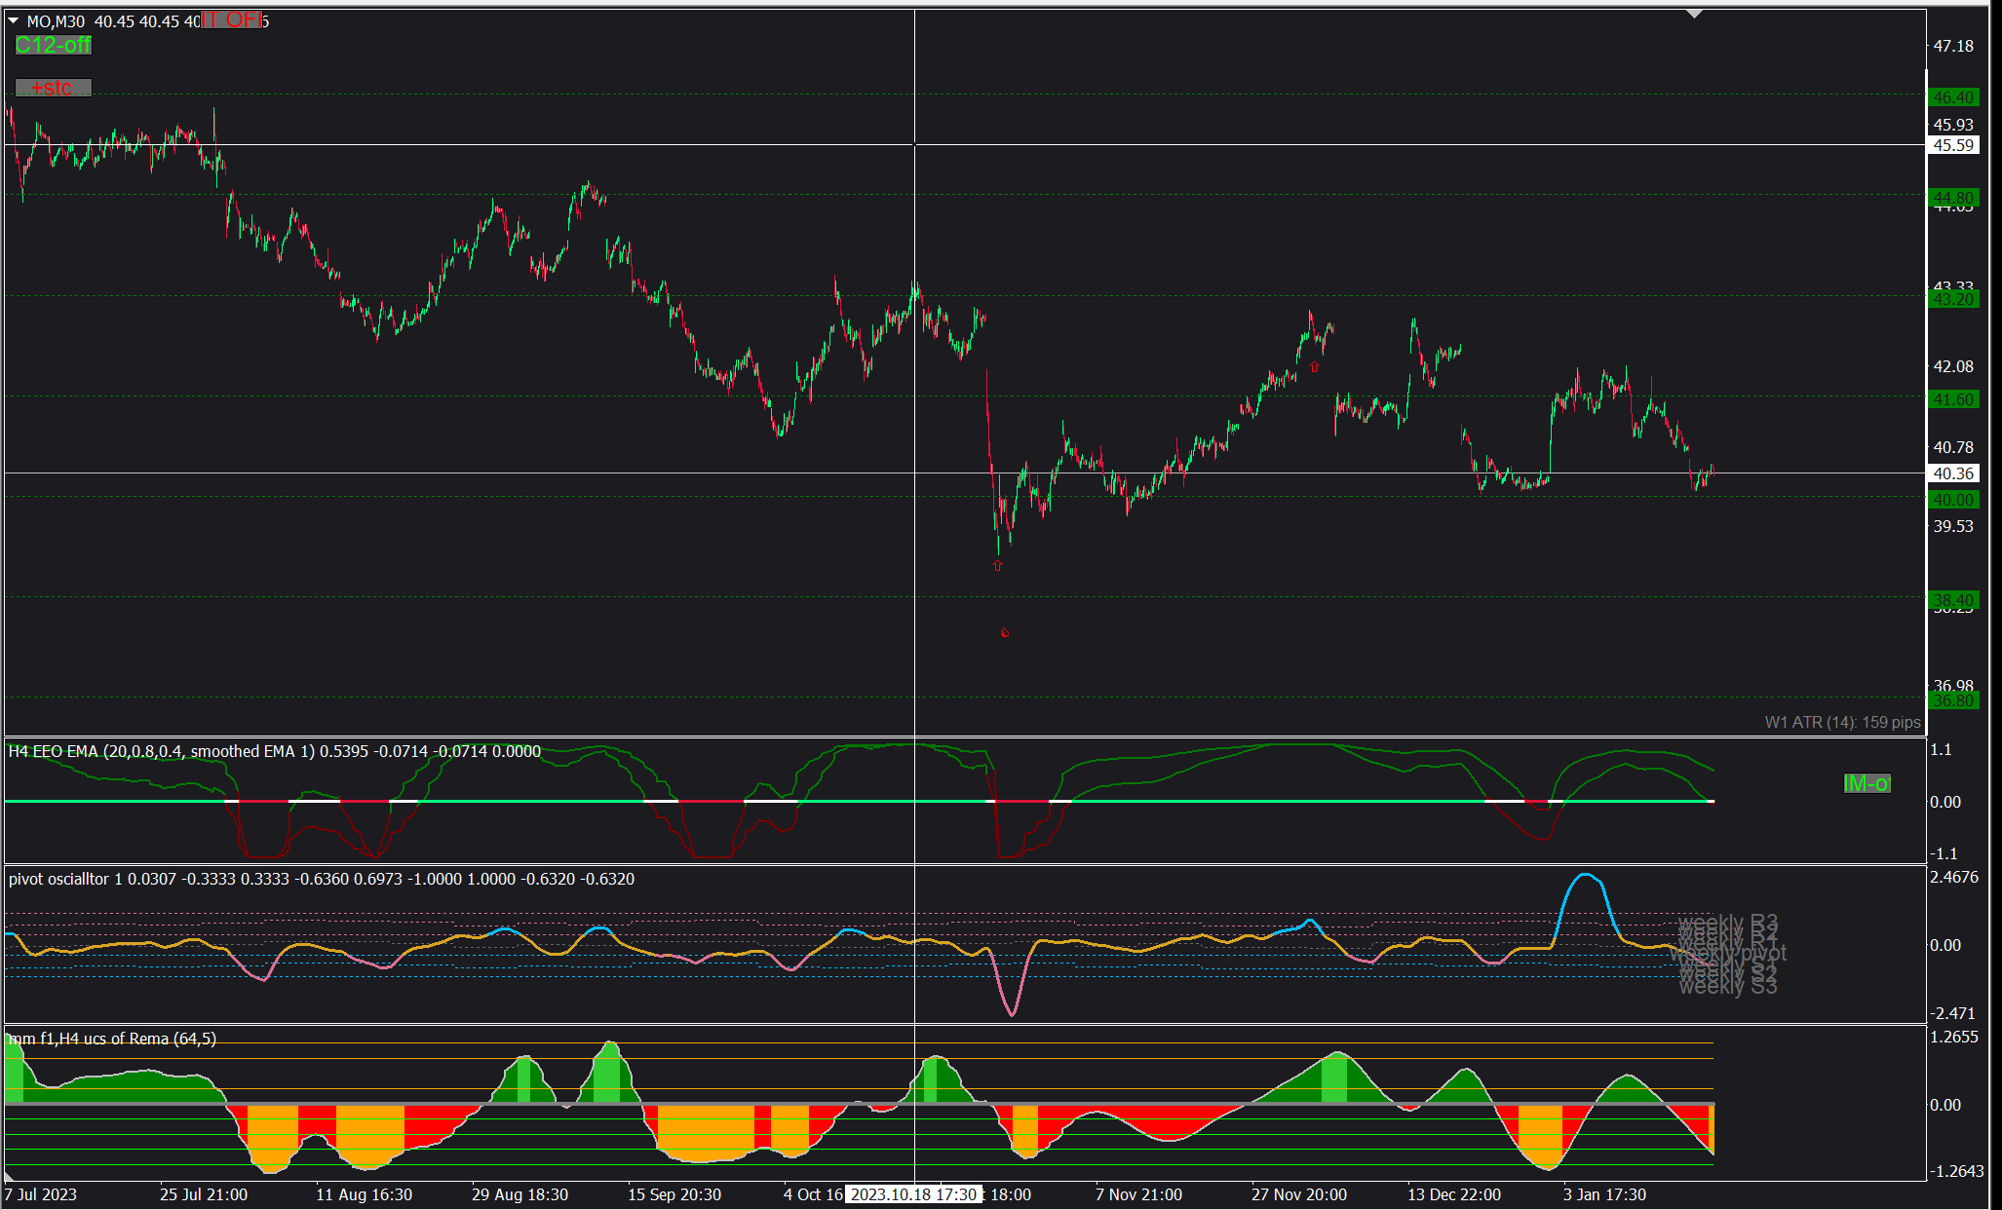2002x1210 pixels.
Task: Click the green 36.80 price level tag
Action: click(1953, 700)
